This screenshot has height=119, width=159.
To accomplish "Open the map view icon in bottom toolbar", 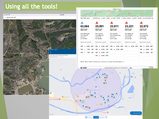I will (x=86, y=117).
